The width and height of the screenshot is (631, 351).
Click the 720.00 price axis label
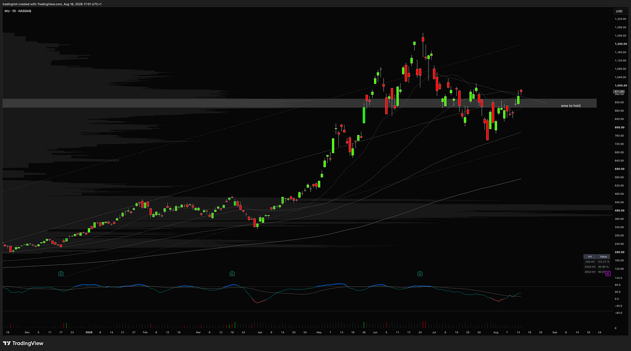coord(618,144)
